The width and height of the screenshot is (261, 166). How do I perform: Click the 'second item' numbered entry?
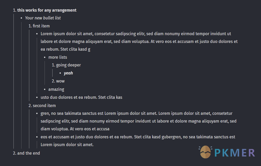tap(44, 105)
